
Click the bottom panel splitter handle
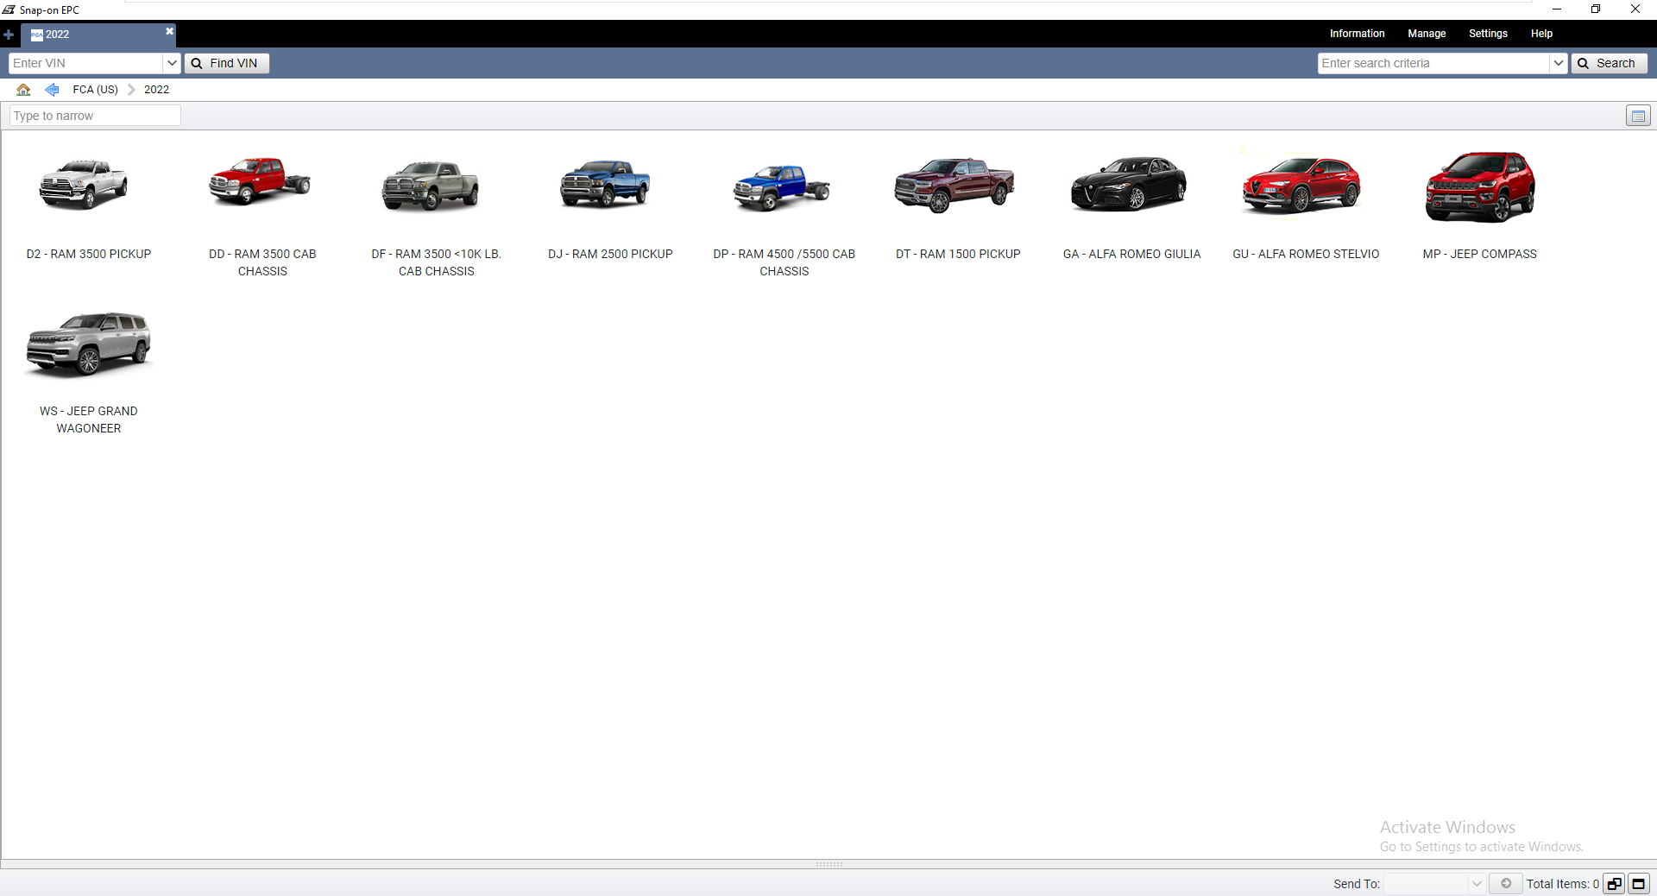pos(828,864)
